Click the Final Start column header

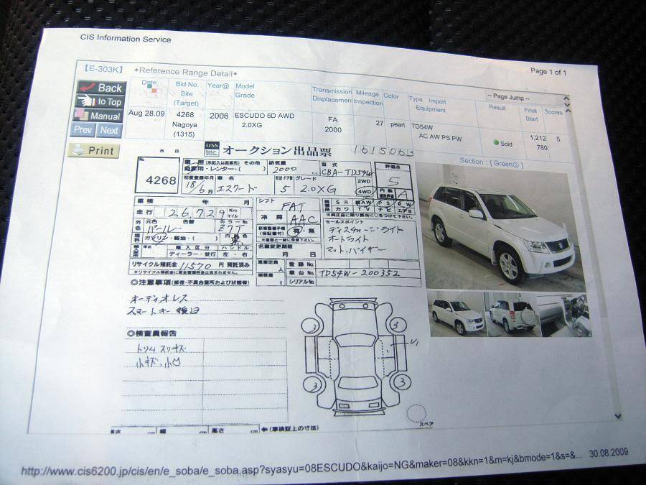530,114
